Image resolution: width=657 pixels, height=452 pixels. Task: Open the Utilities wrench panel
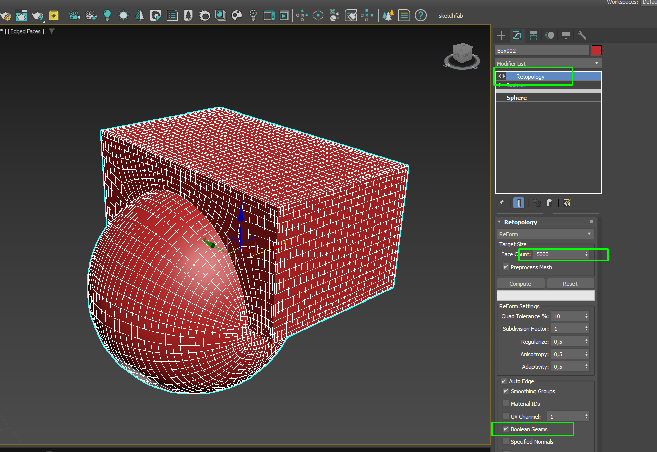tap(582, 35)
